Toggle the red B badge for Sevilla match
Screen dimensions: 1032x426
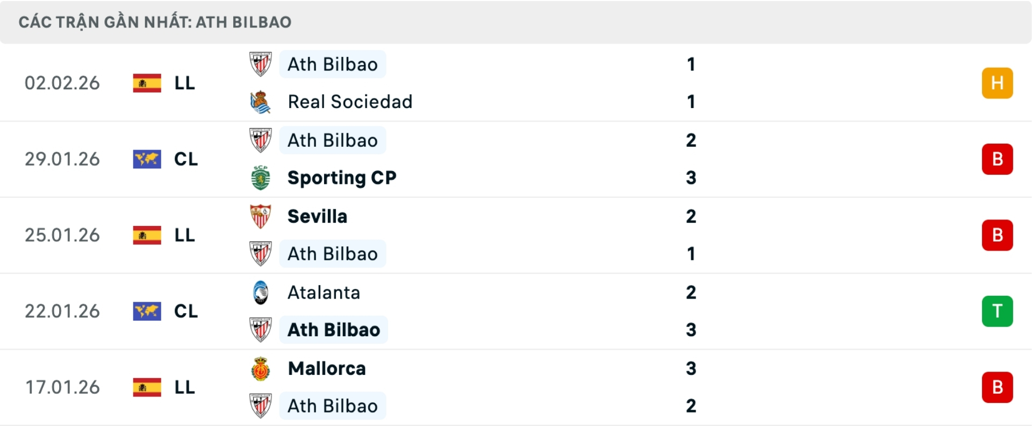coord(998,235)
